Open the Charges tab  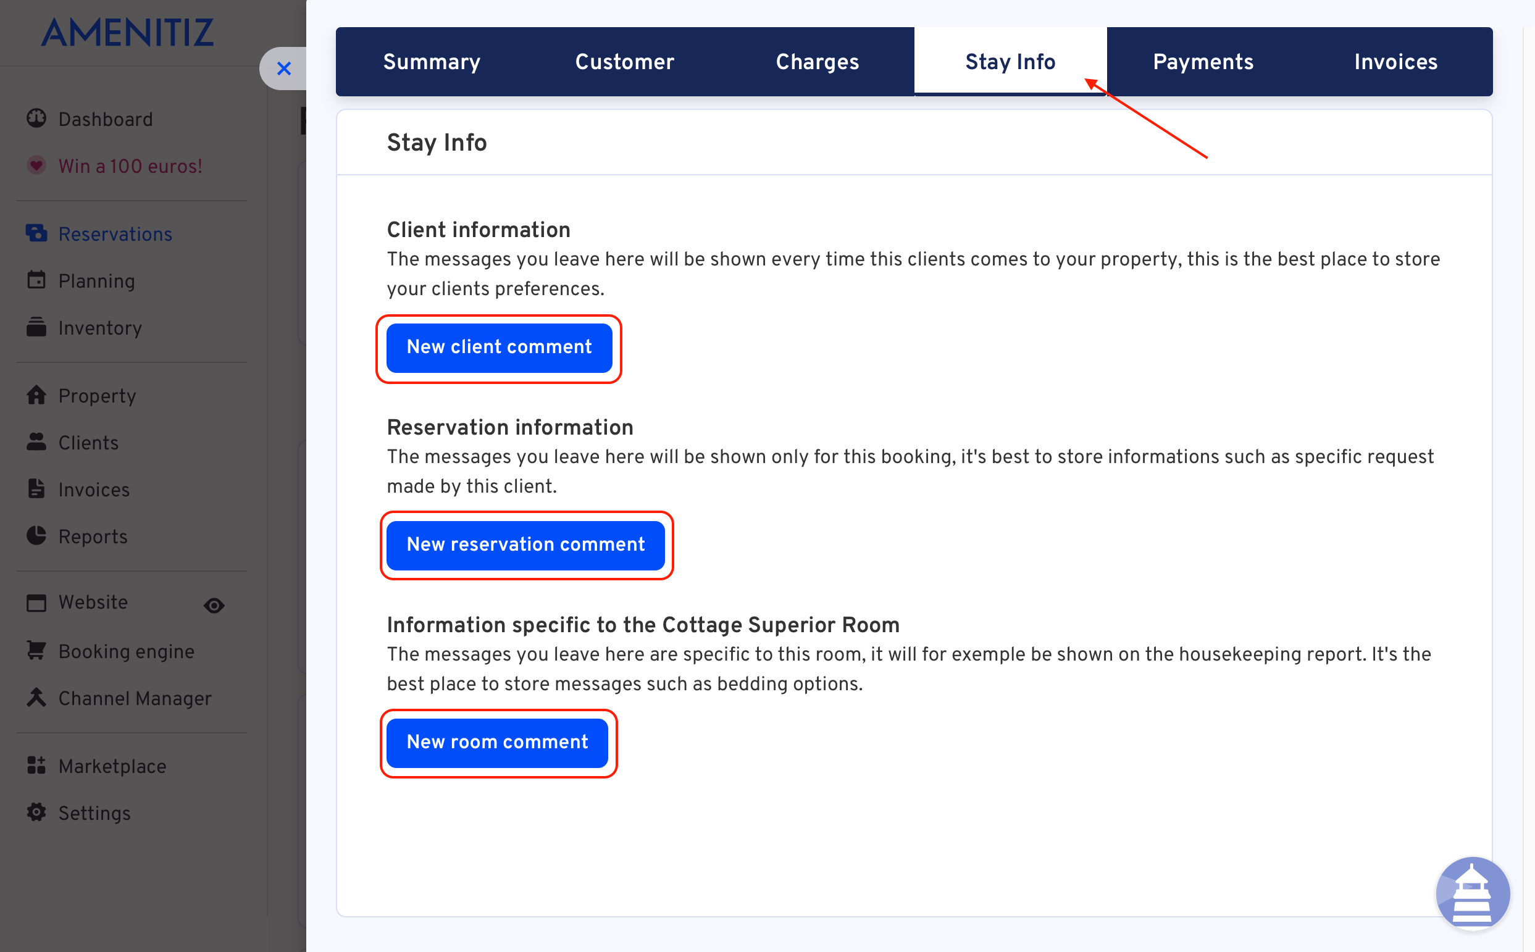click(818, 62)
